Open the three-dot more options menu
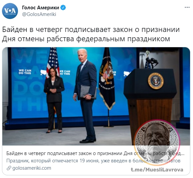The width and height of the screenshot is (193, 178). tap(187, 7)
